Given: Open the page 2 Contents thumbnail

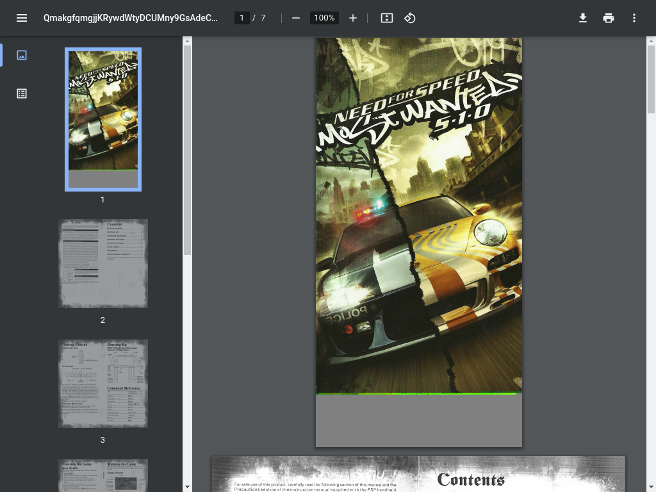Looking at the screenshot, I should [x=103, y=263].
